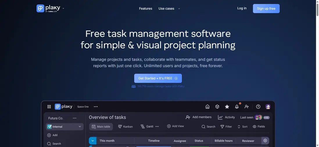The image size is (319, 147).
Task: Click the Reviewer column header
Action: pyautogui.click(x=248, y=141)
